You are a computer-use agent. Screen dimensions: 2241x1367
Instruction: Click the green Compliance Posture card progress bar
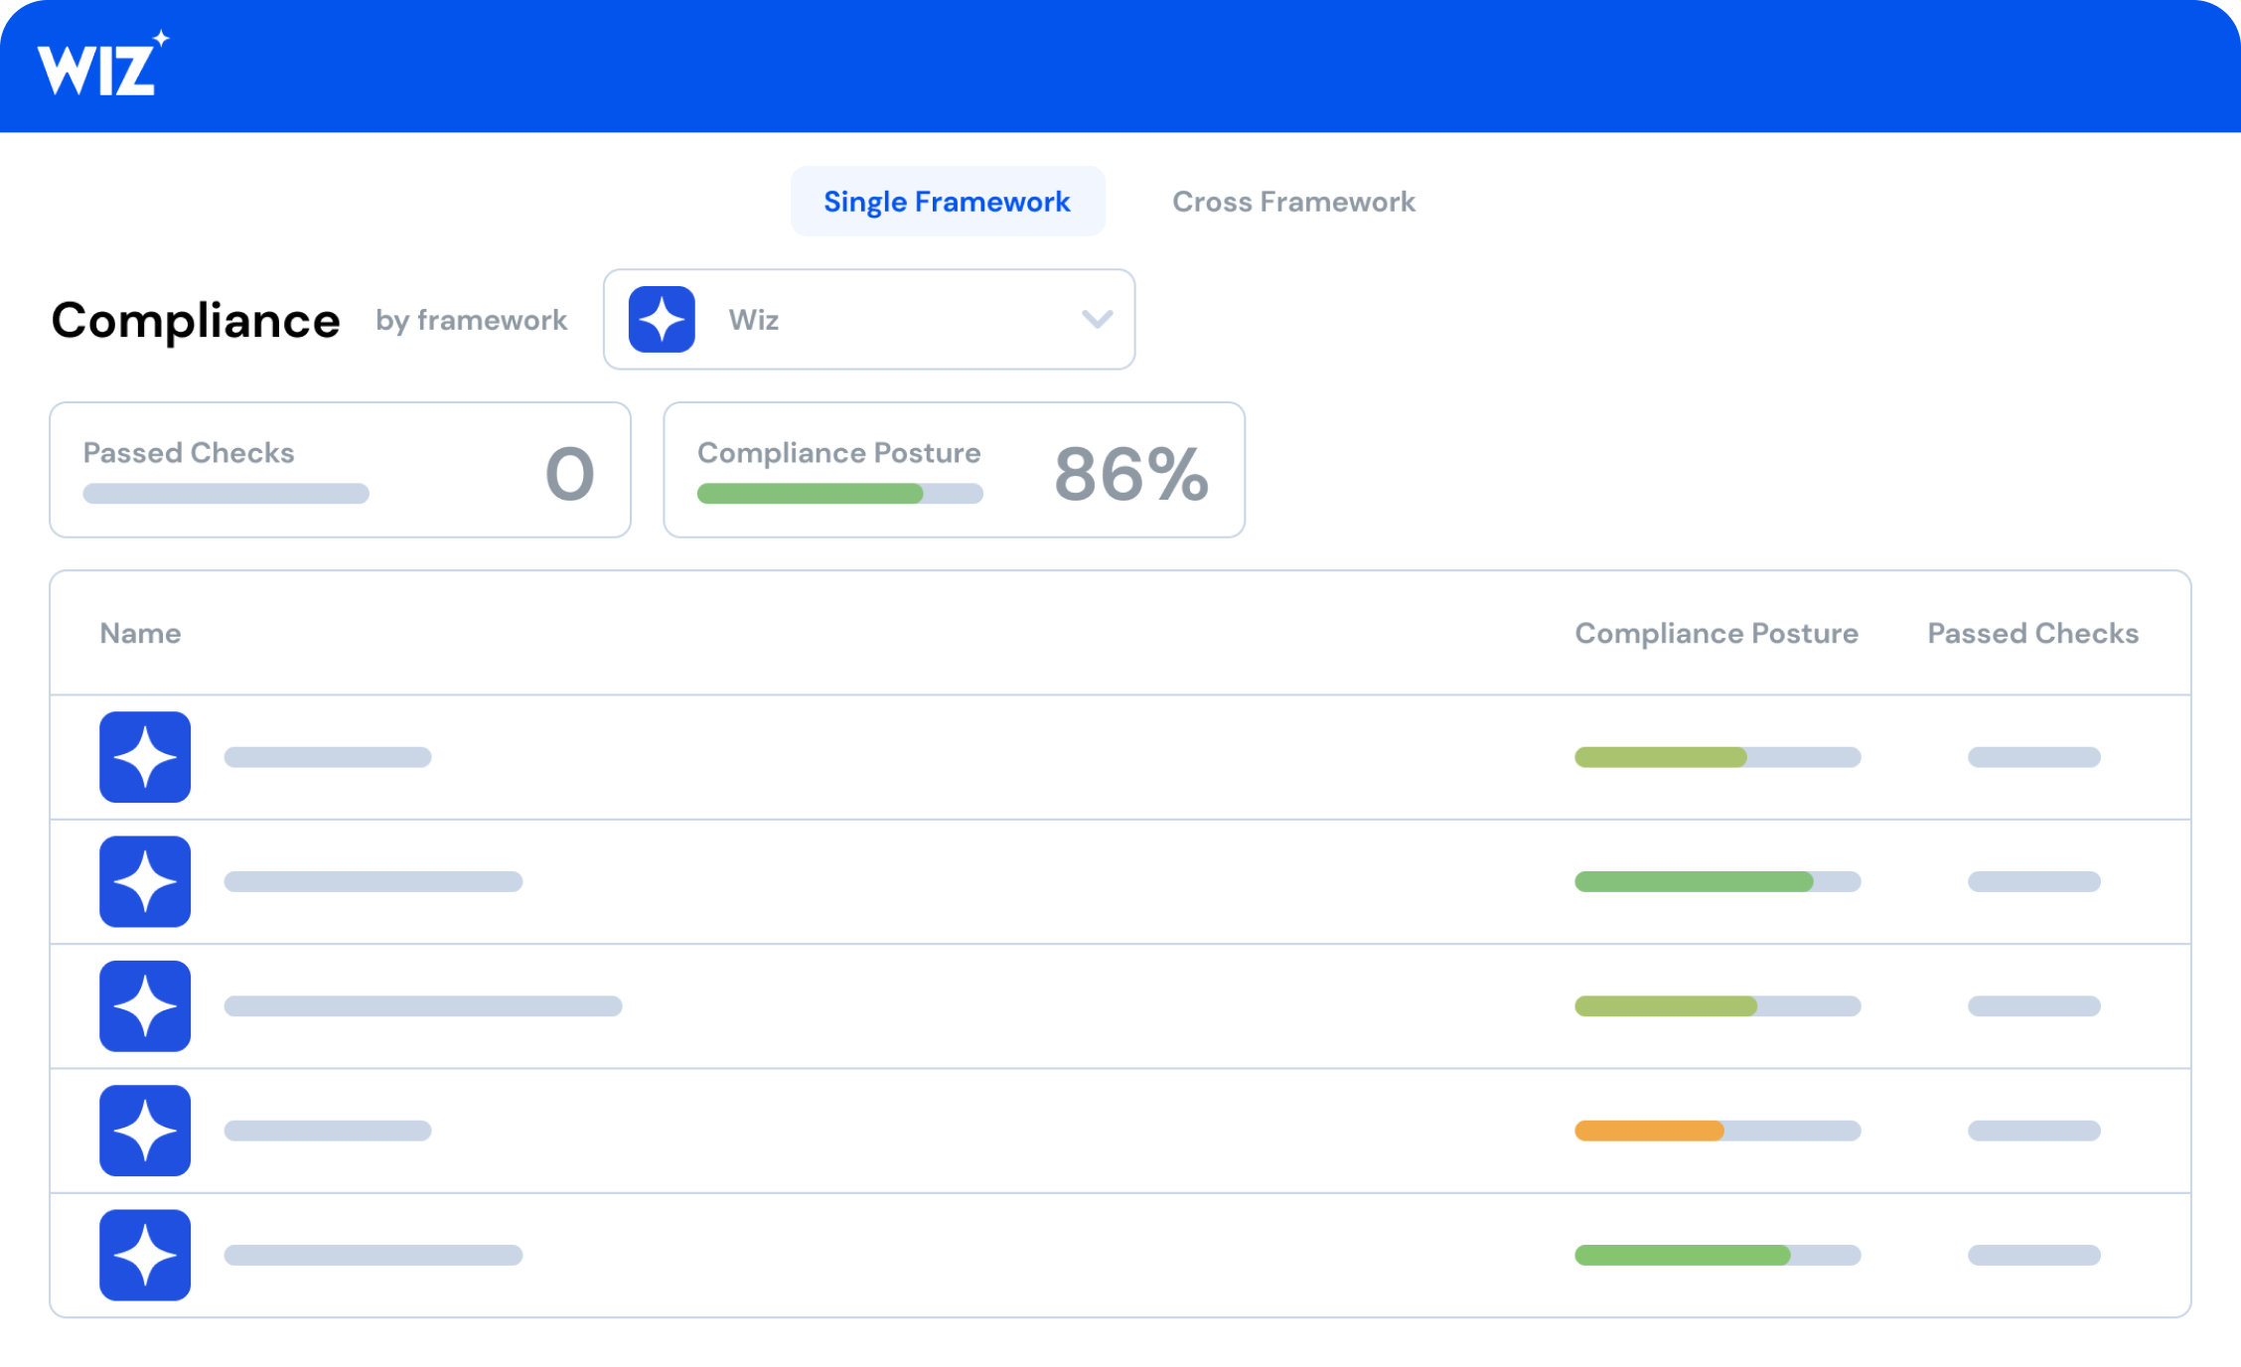(x=840, y=494)
